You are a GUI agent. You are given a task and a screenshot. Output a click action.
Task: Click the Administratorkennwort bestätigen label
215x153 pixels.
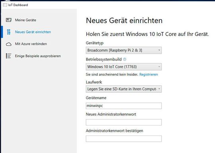click(x=115, y=131)
